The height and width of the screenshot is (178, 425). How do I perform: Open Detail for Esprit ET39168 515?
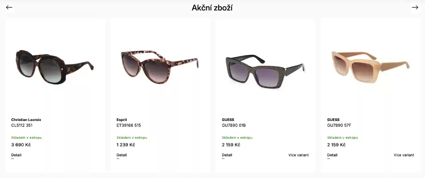[x=122, y=155]
